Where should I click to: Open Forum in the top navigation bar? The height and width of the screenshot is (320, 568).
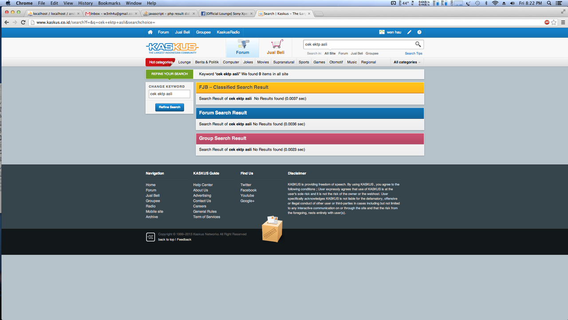[x=163, y=32]
